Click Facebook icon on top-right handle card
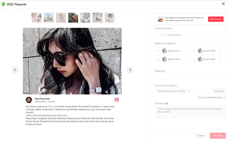The height and width of the screenshot is (142, 227). click(x=221, y=51)
